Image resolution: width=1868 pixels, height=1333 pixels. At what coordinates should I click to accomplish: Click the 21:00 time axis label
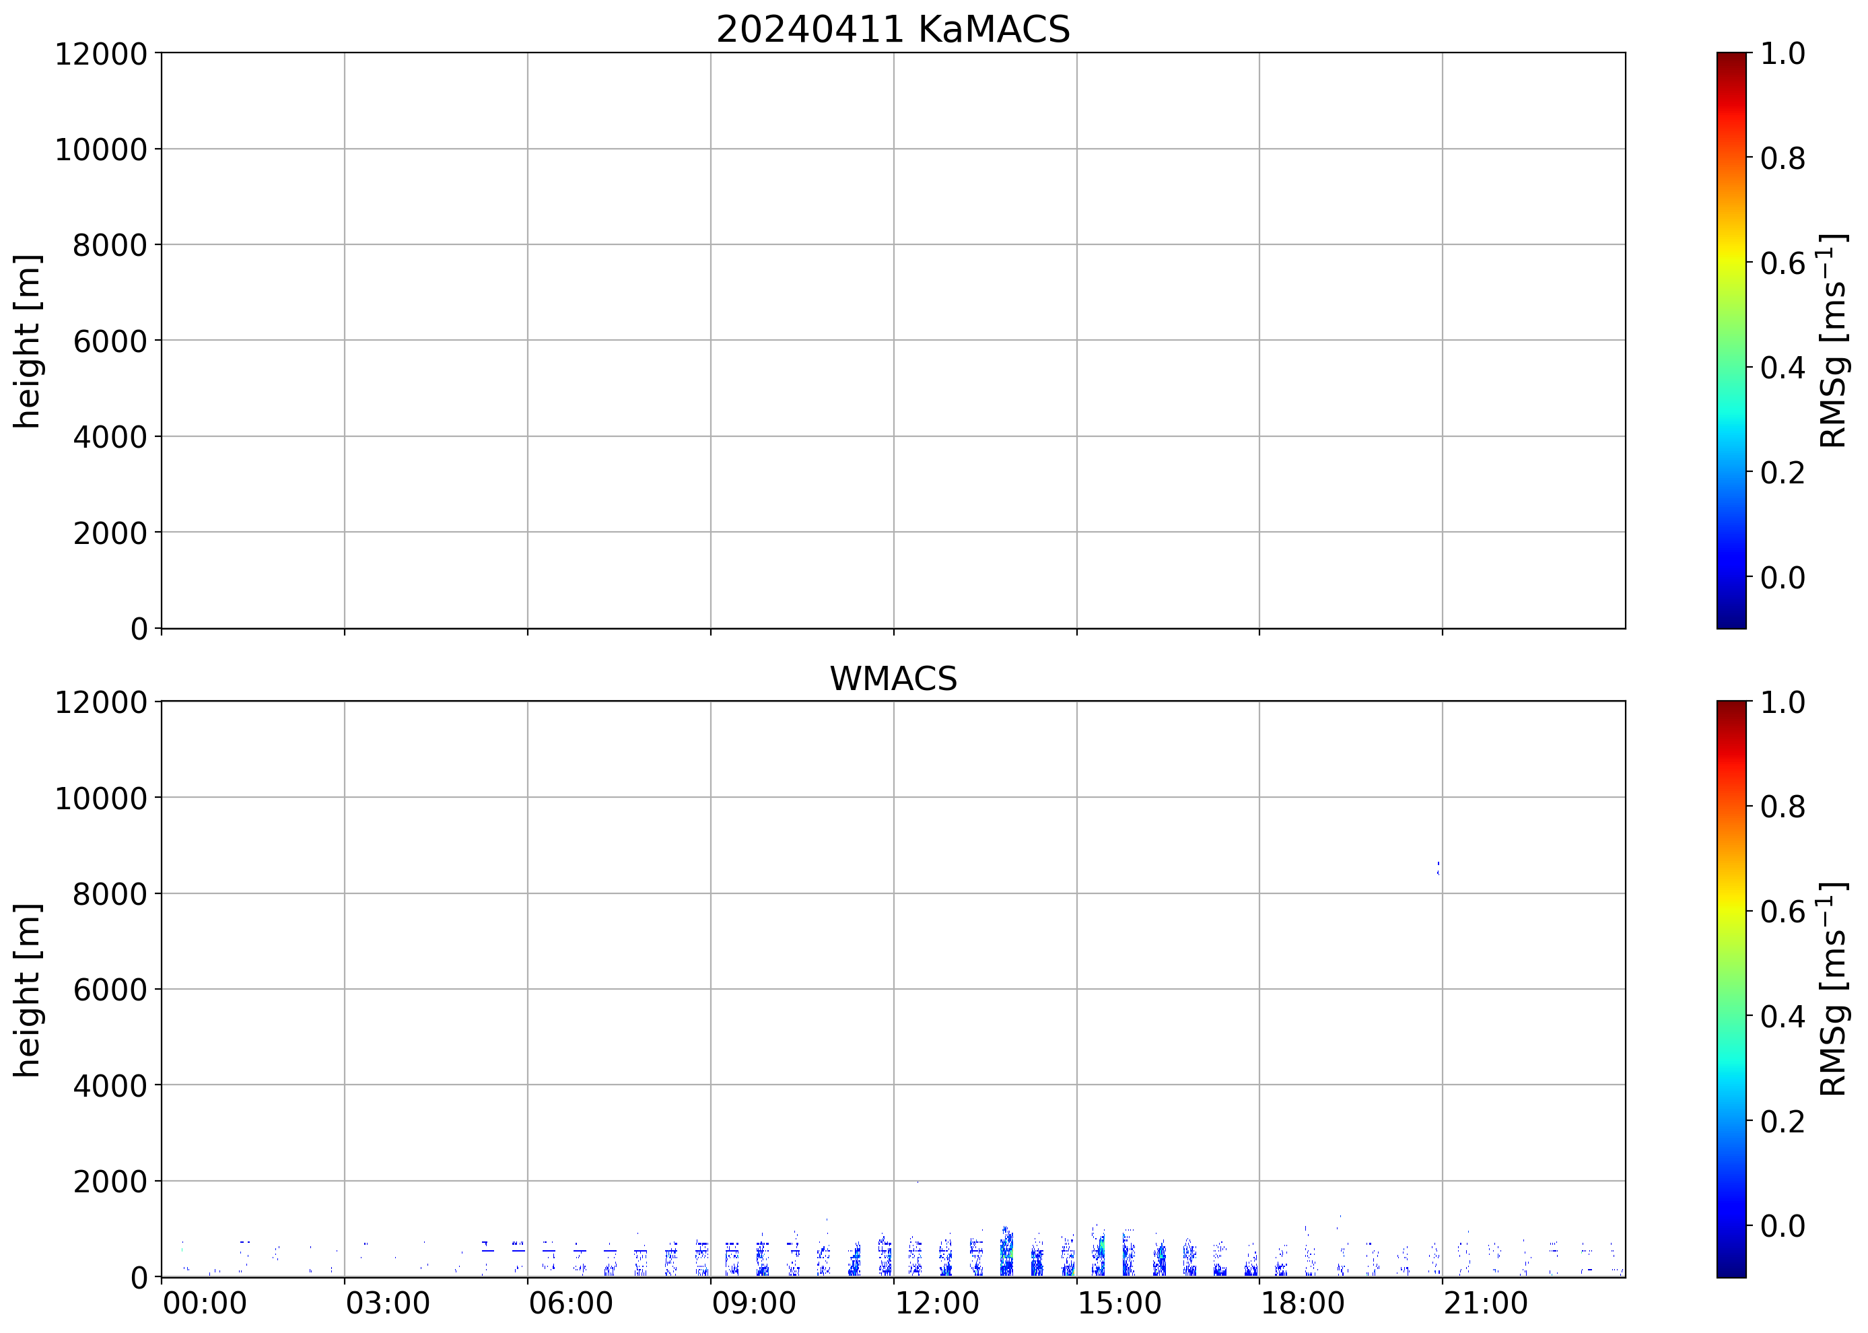click(x=1486, y=1303)
